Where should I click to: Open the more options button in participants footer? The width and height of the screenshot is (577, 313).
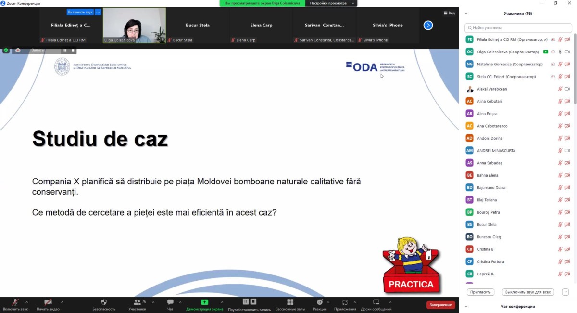click(x=565, y=292)
